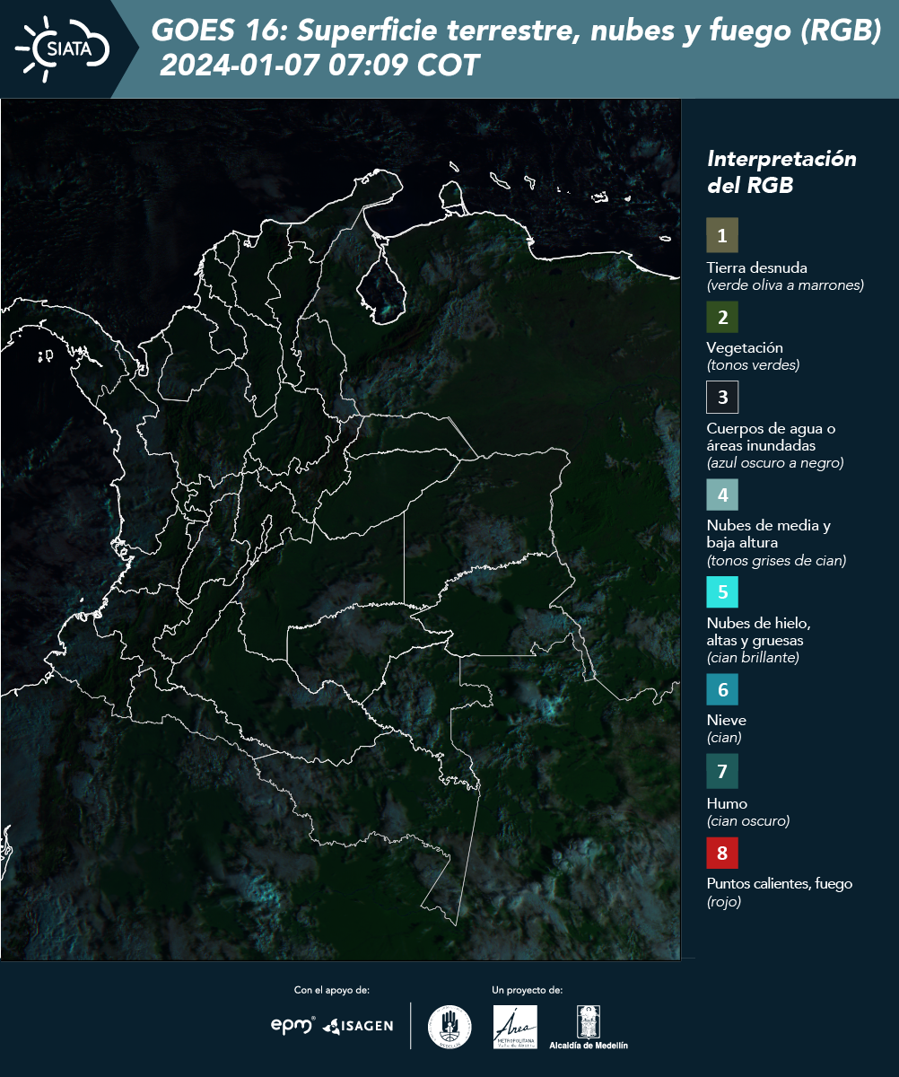Select swatch 5 Nubes de hielo
The height and width of the screenshot is (1077, 899).
722,592
